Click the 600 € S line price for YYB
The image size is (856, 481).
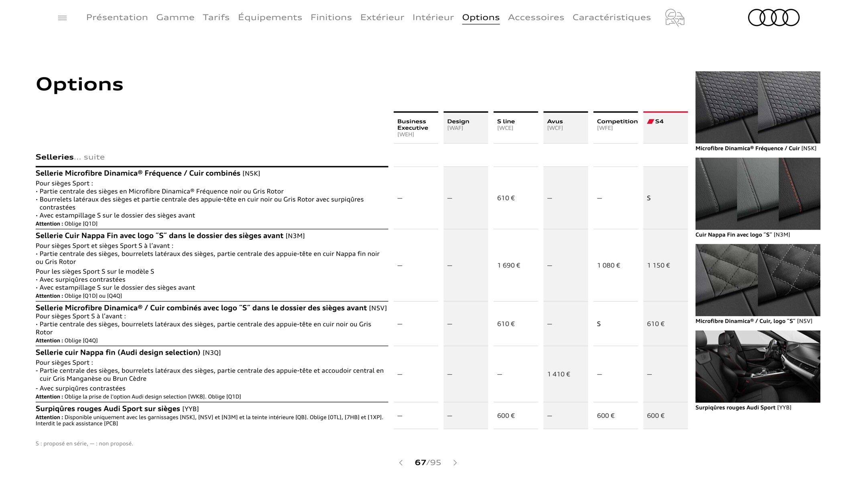tap(506, 416)
